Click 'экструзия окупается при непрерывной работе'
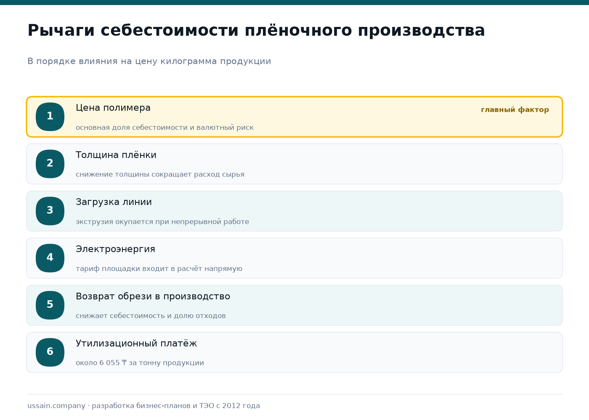589x420 pixels. (162, 221)
